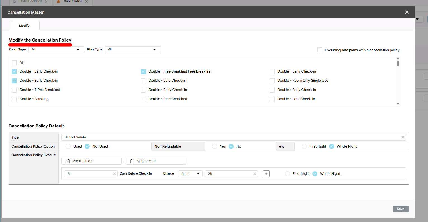The width and height of the screenshot is (428, 222).
Task: Close the Cancellation Master dialog
Action: point(407,12)
